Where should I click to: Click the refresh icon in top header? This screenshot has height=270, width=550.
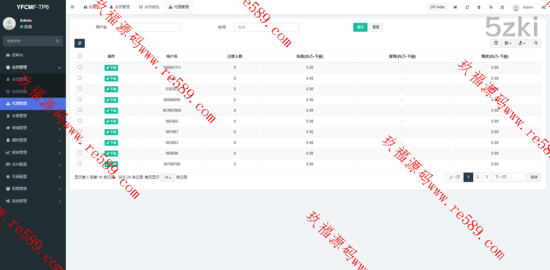coord(467,7)
